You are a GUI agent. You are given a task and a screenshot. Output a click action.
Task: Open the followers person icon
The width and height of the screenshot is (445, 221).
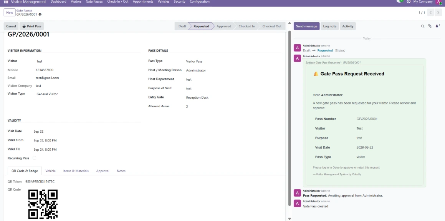437,26
